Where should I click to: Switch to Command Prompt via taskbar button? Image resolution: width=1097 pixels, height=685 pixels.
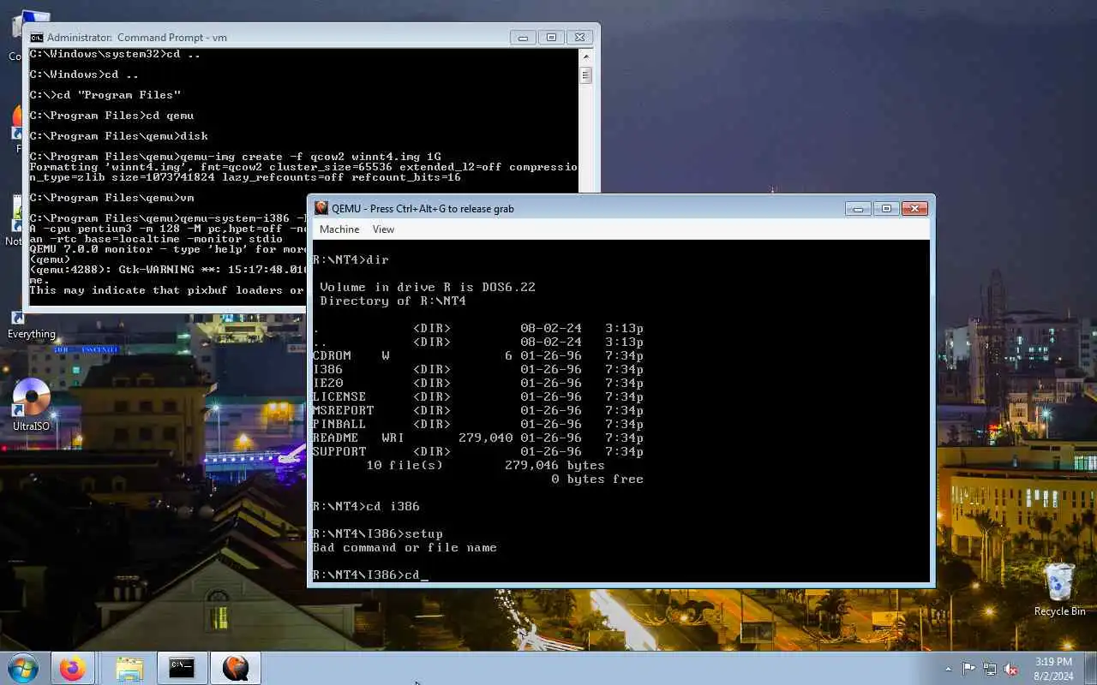click(182, 668)
